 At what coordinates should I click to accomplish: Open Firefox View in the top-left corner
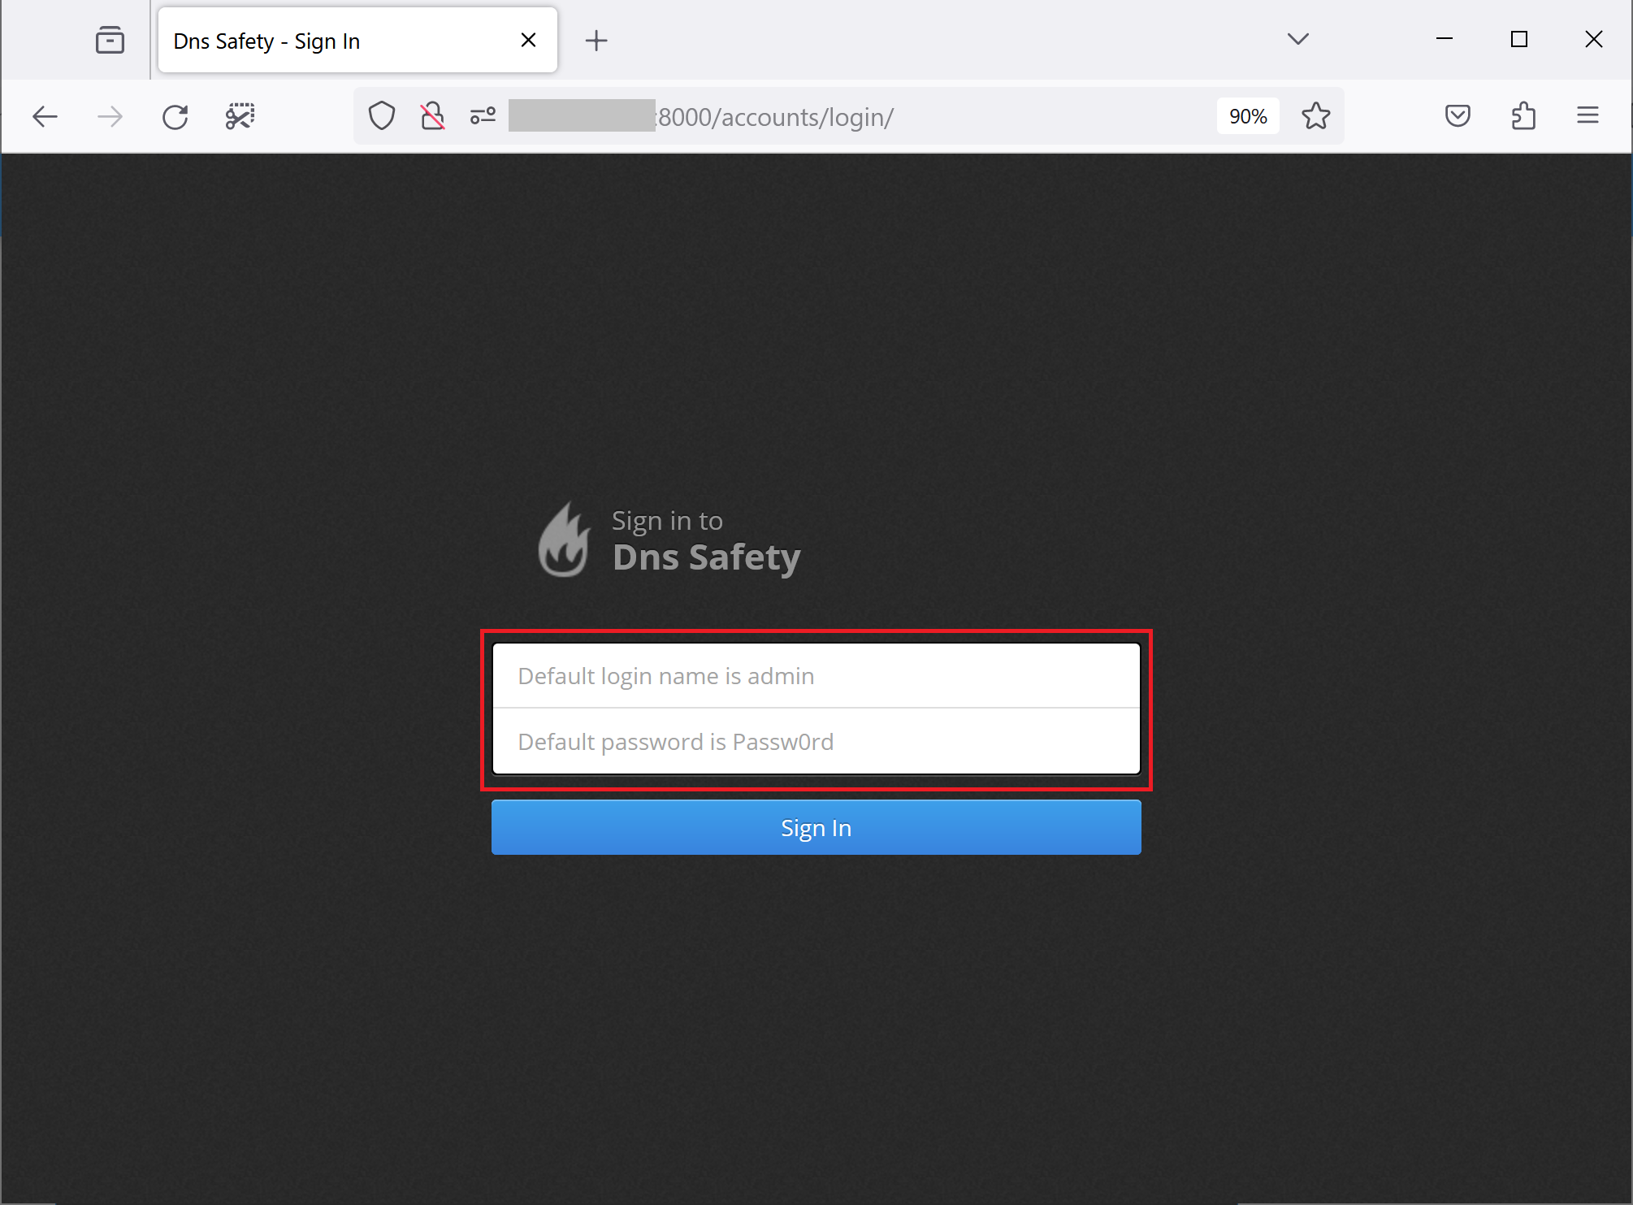110,39
